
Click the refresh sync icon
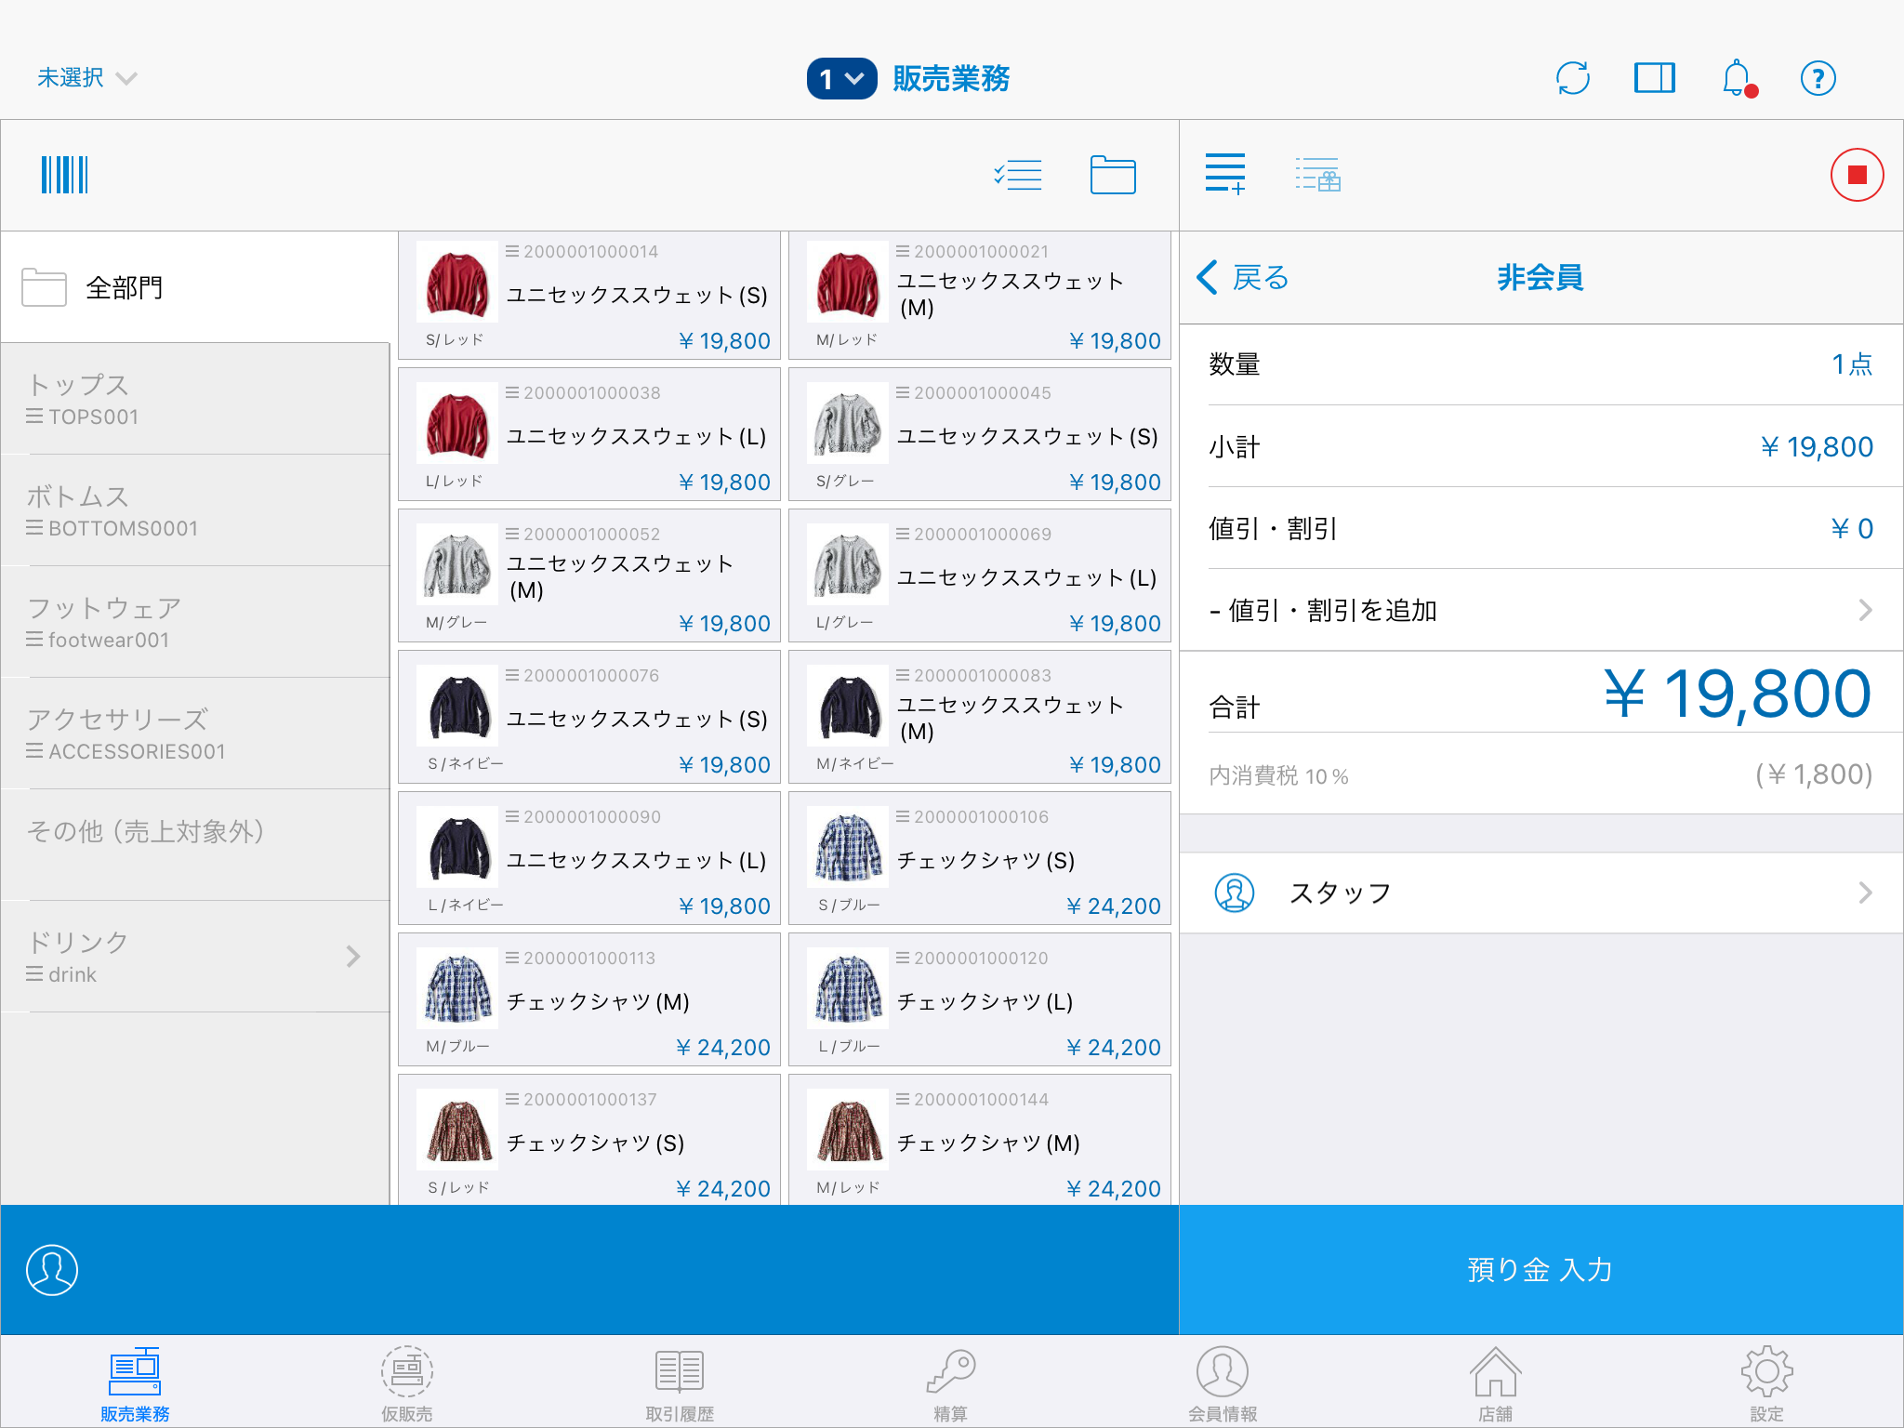(1573, 78)
